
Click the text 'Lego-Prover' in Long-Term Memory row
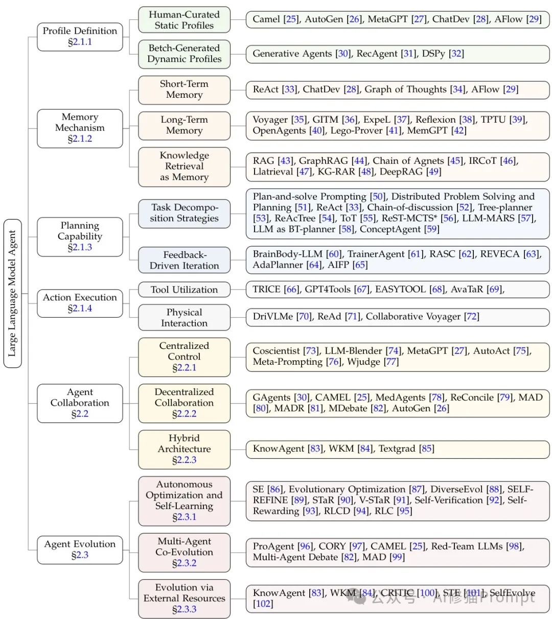point(357,130)
